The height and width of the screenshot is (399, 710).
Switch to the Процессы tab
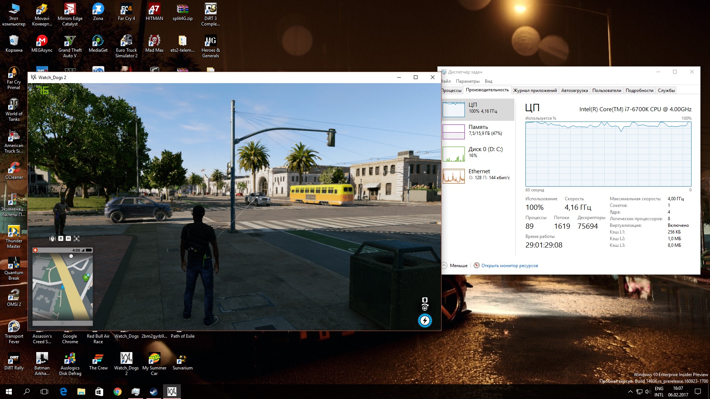point(451,91)
